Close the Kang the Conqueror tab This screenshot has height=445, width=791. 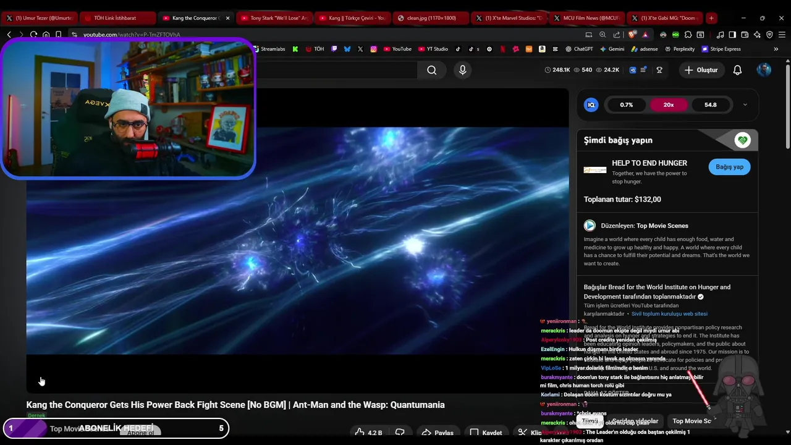click(x=227, y=18)
